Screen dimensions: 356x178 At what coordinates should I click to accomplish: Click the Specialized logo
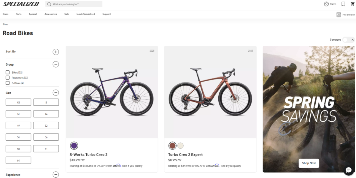[x=21, y=4]
